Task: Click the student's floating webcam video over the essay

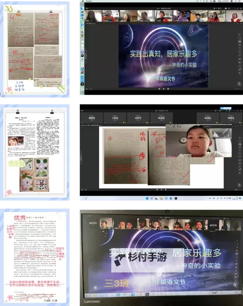Action: click(199, 141)
